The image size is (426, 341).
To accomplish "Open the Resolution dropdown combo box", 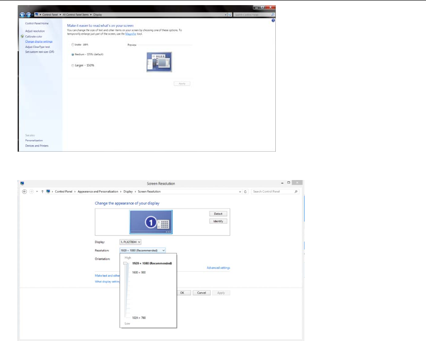I will pos(143,250).
